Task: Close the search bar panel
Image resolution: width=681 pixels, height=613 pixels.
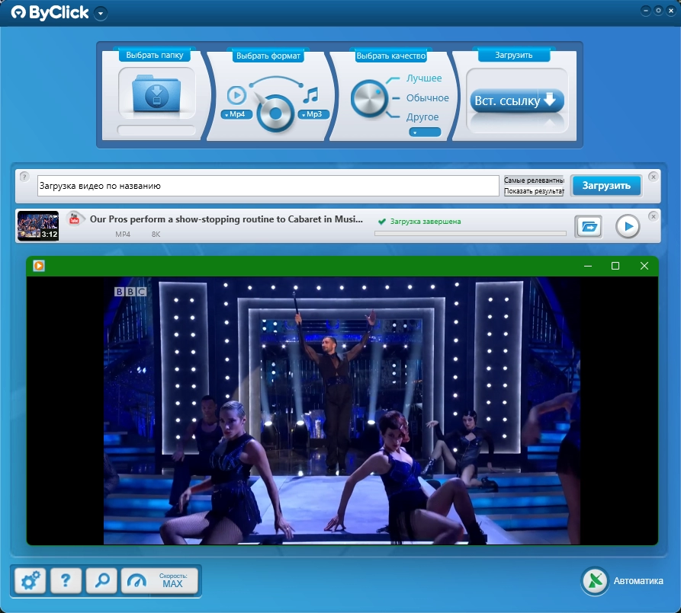Action: click(x=653, y=177)
